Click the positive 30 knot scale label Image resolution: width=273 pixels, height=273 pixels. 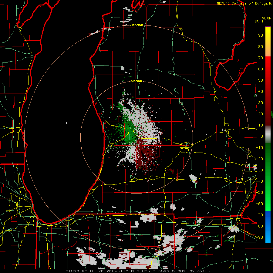[261, 103]
